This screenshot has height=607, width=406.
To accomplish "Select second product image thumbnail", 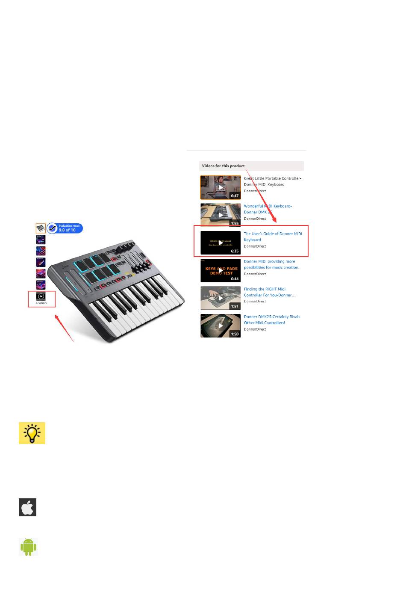I will [x=41, y=240].
